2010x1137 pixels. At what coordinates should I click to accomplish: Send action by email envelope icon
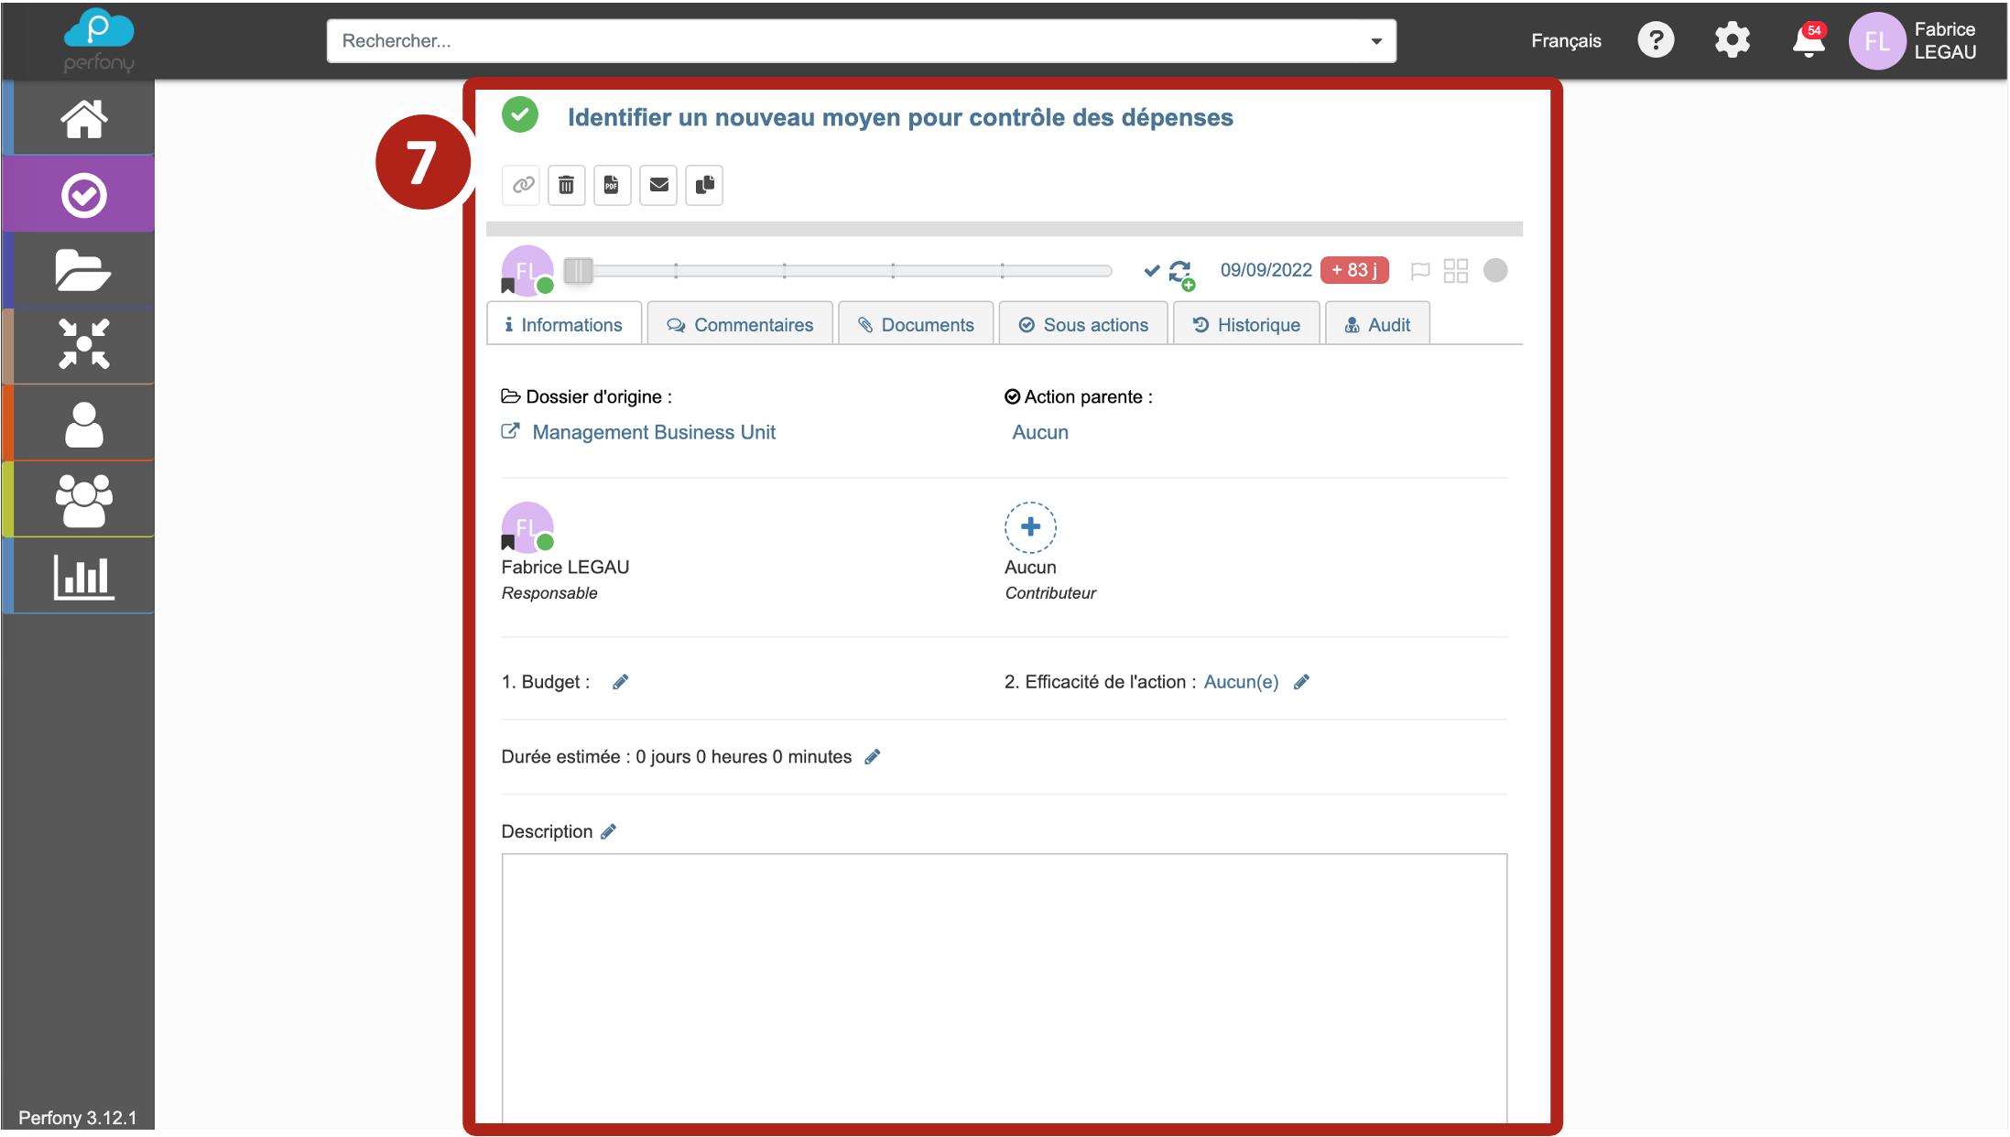tap(658, 186)
